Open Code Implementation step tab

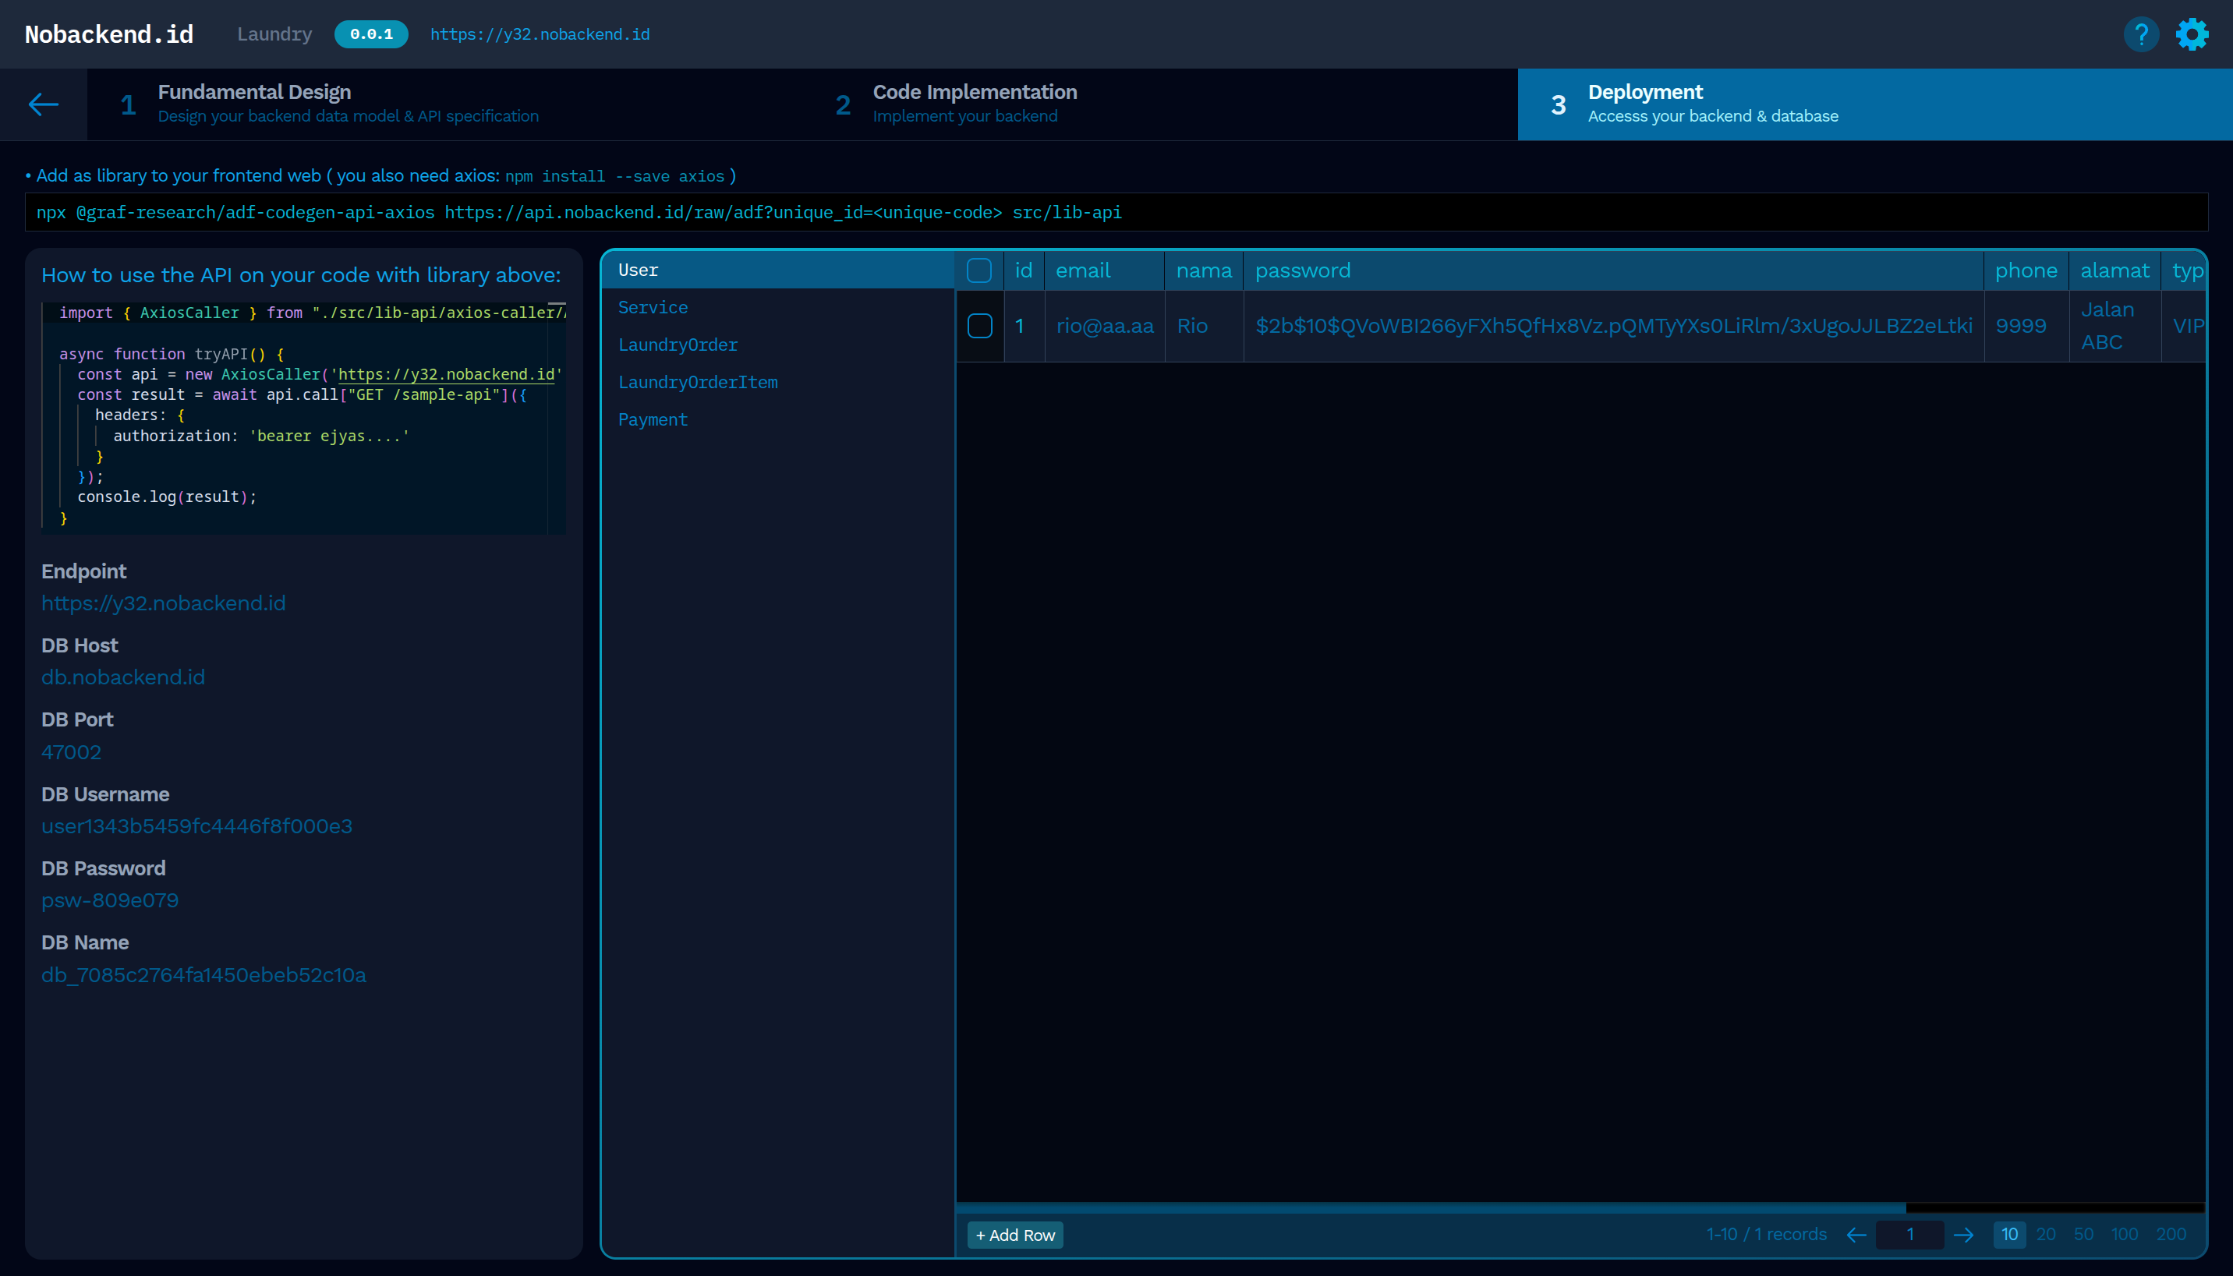pos(975,104)
